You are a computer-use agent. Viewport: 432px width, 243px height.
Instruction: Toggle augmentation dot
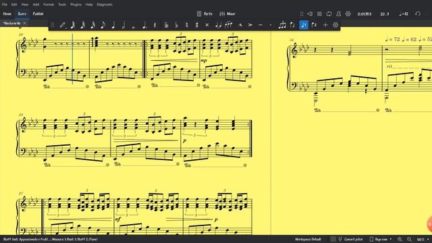pyautogui.click(x=144, y=25)
